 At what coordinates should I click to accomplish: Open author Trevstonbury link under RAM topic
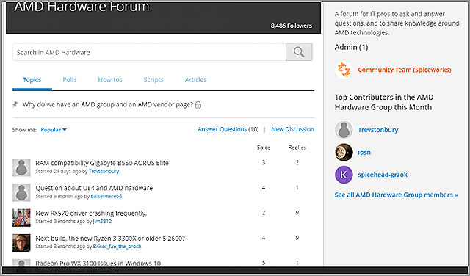[x=104, y=172]
